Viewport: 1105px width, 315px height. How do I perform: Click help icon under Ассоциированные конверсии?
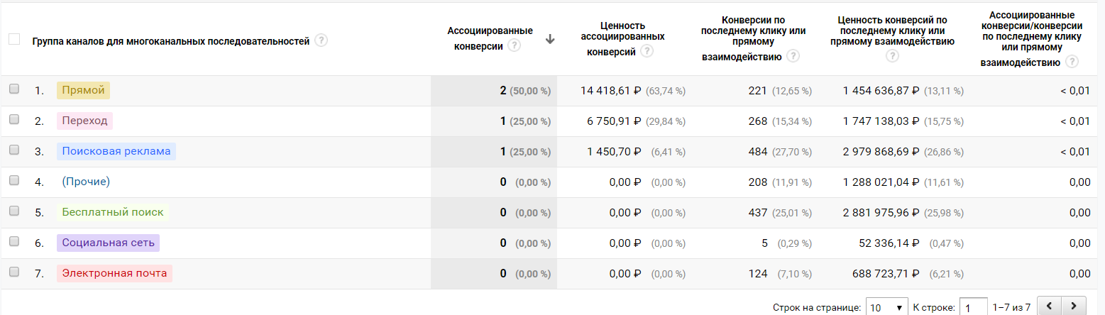pos(515,45)
